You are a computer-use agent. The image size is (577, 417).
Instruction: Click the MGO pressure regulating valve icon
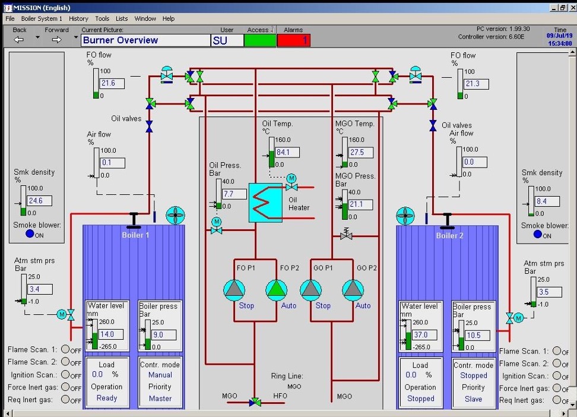(x=346, y=234)
